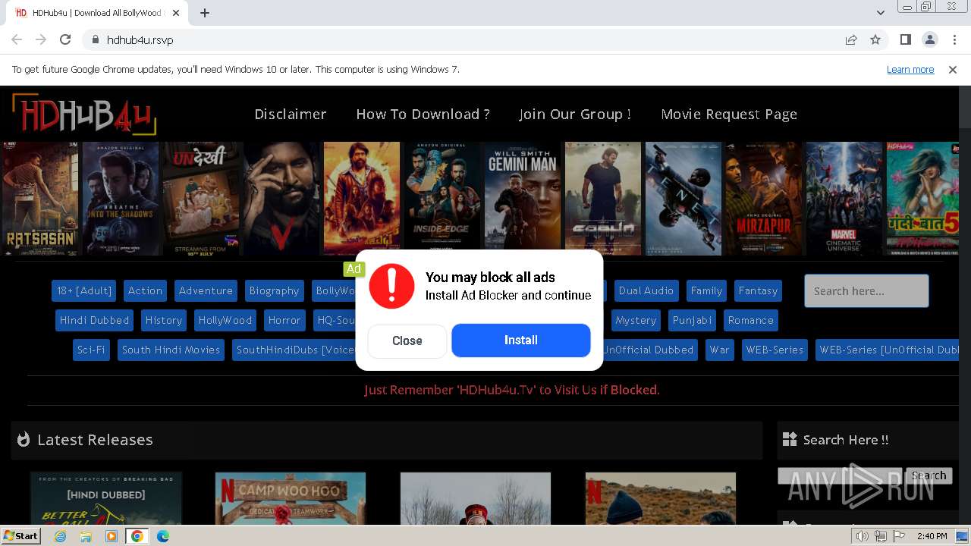Expand the tab search chevron
This screenshot has width=971, height=546.
point(880,13)
